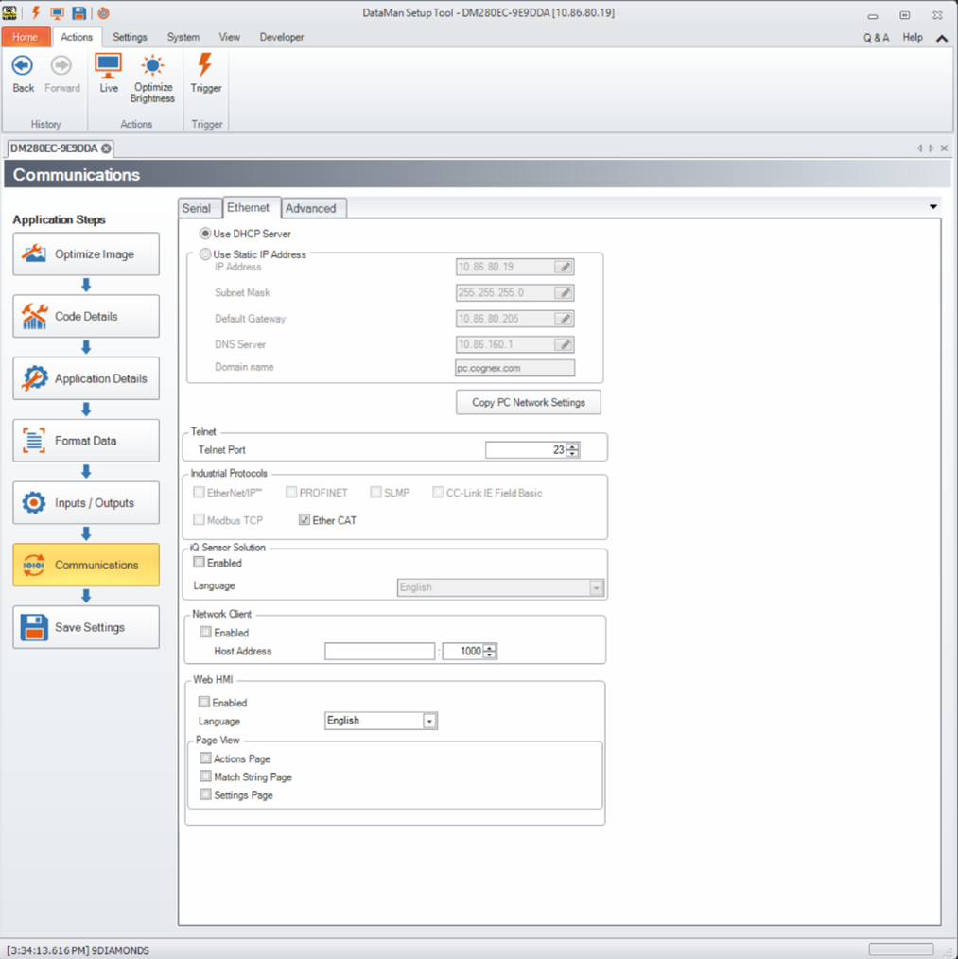Enable the Web HMI checkbox
Screen dimensions: 958x959
coord(204,703)
